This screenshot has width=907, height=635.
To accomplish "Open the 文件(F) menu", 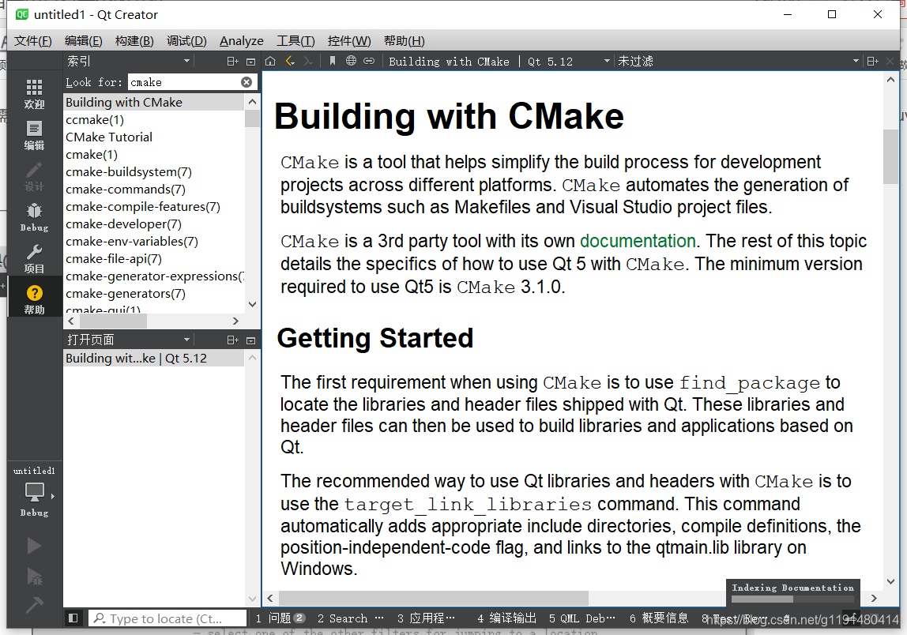I will tap(33, 41).
